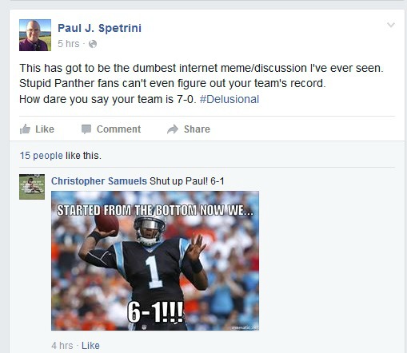This screenshot has height=353, width=407.
Task: Open Christopher Samuels' profile name link
Action: pyautogui.click(x=99, y=181)
